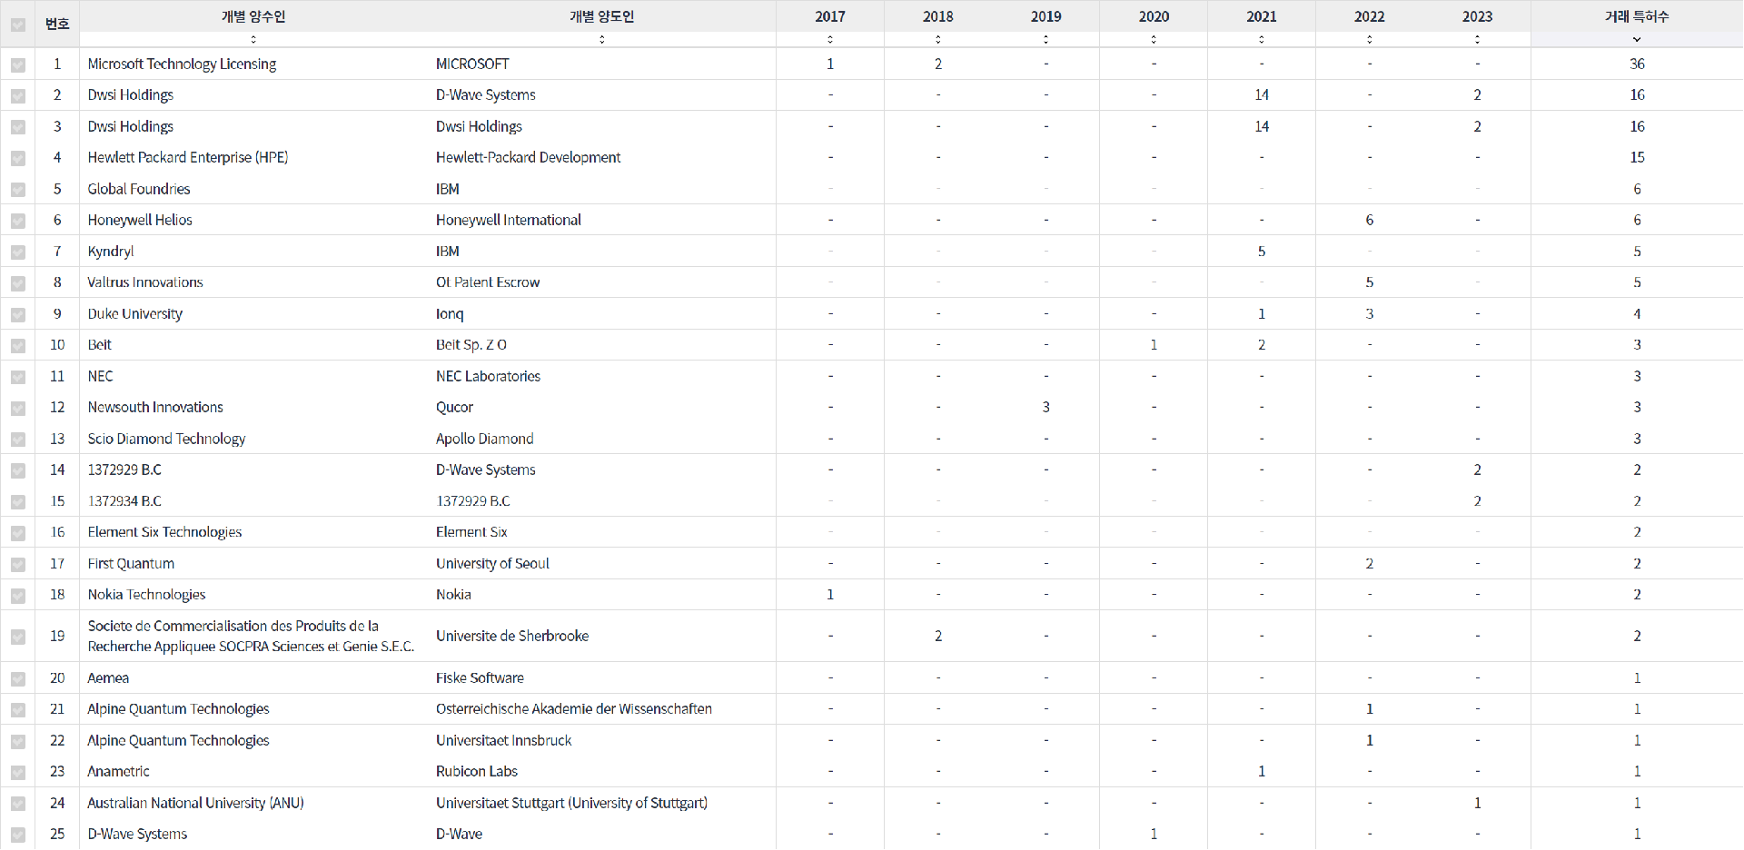This screenshot has height=850, width=1744.
Task: Click Universitaet Innsbruck assignor cell
Action: point(504,740)
